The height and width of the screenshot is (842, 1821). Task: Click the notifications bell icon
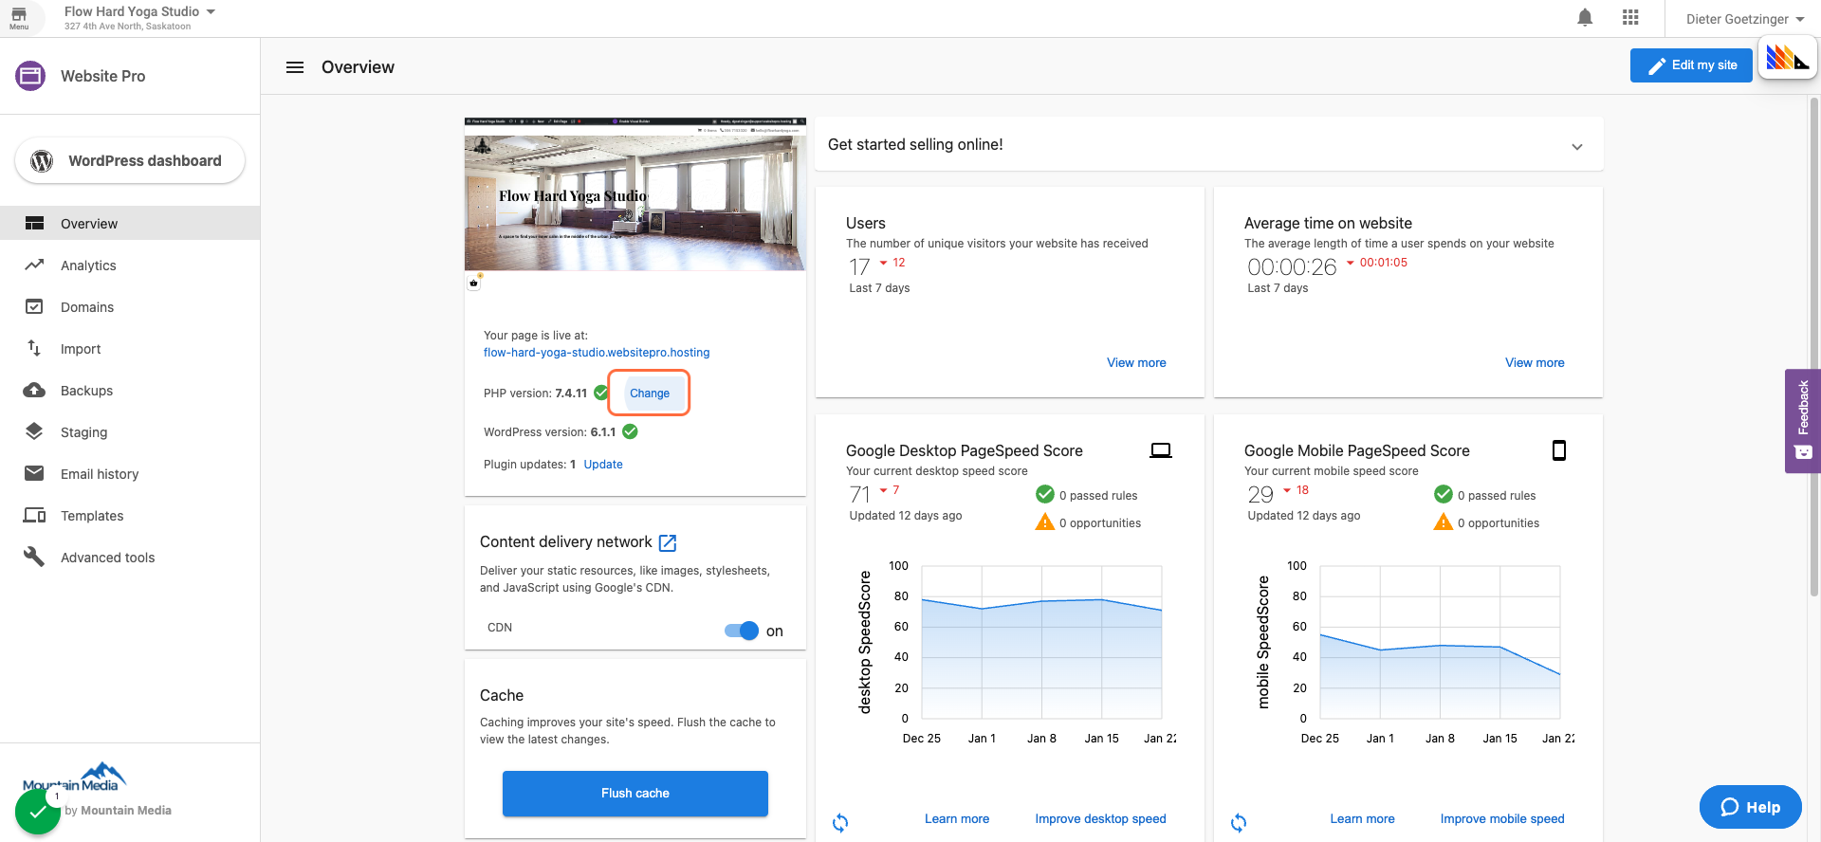tap(1585, 18)
